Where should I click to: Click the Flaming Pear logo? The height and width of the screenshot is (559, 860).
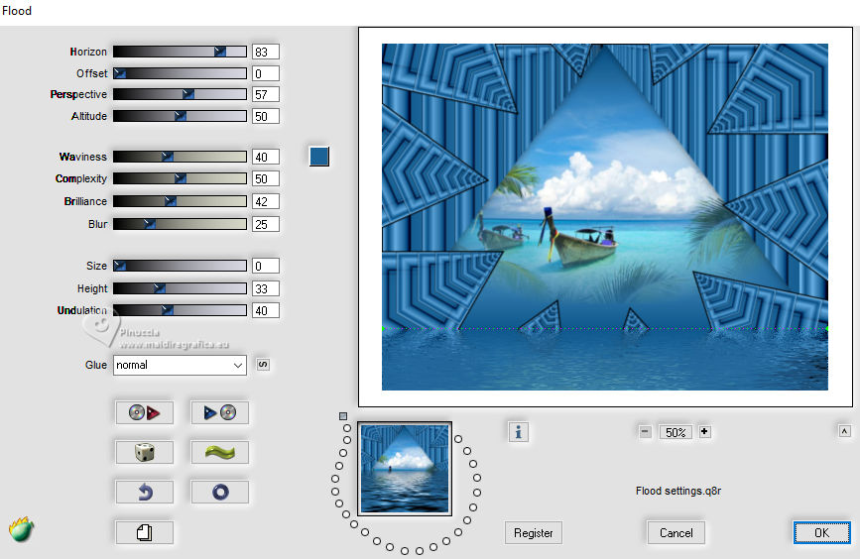point(22,530)
